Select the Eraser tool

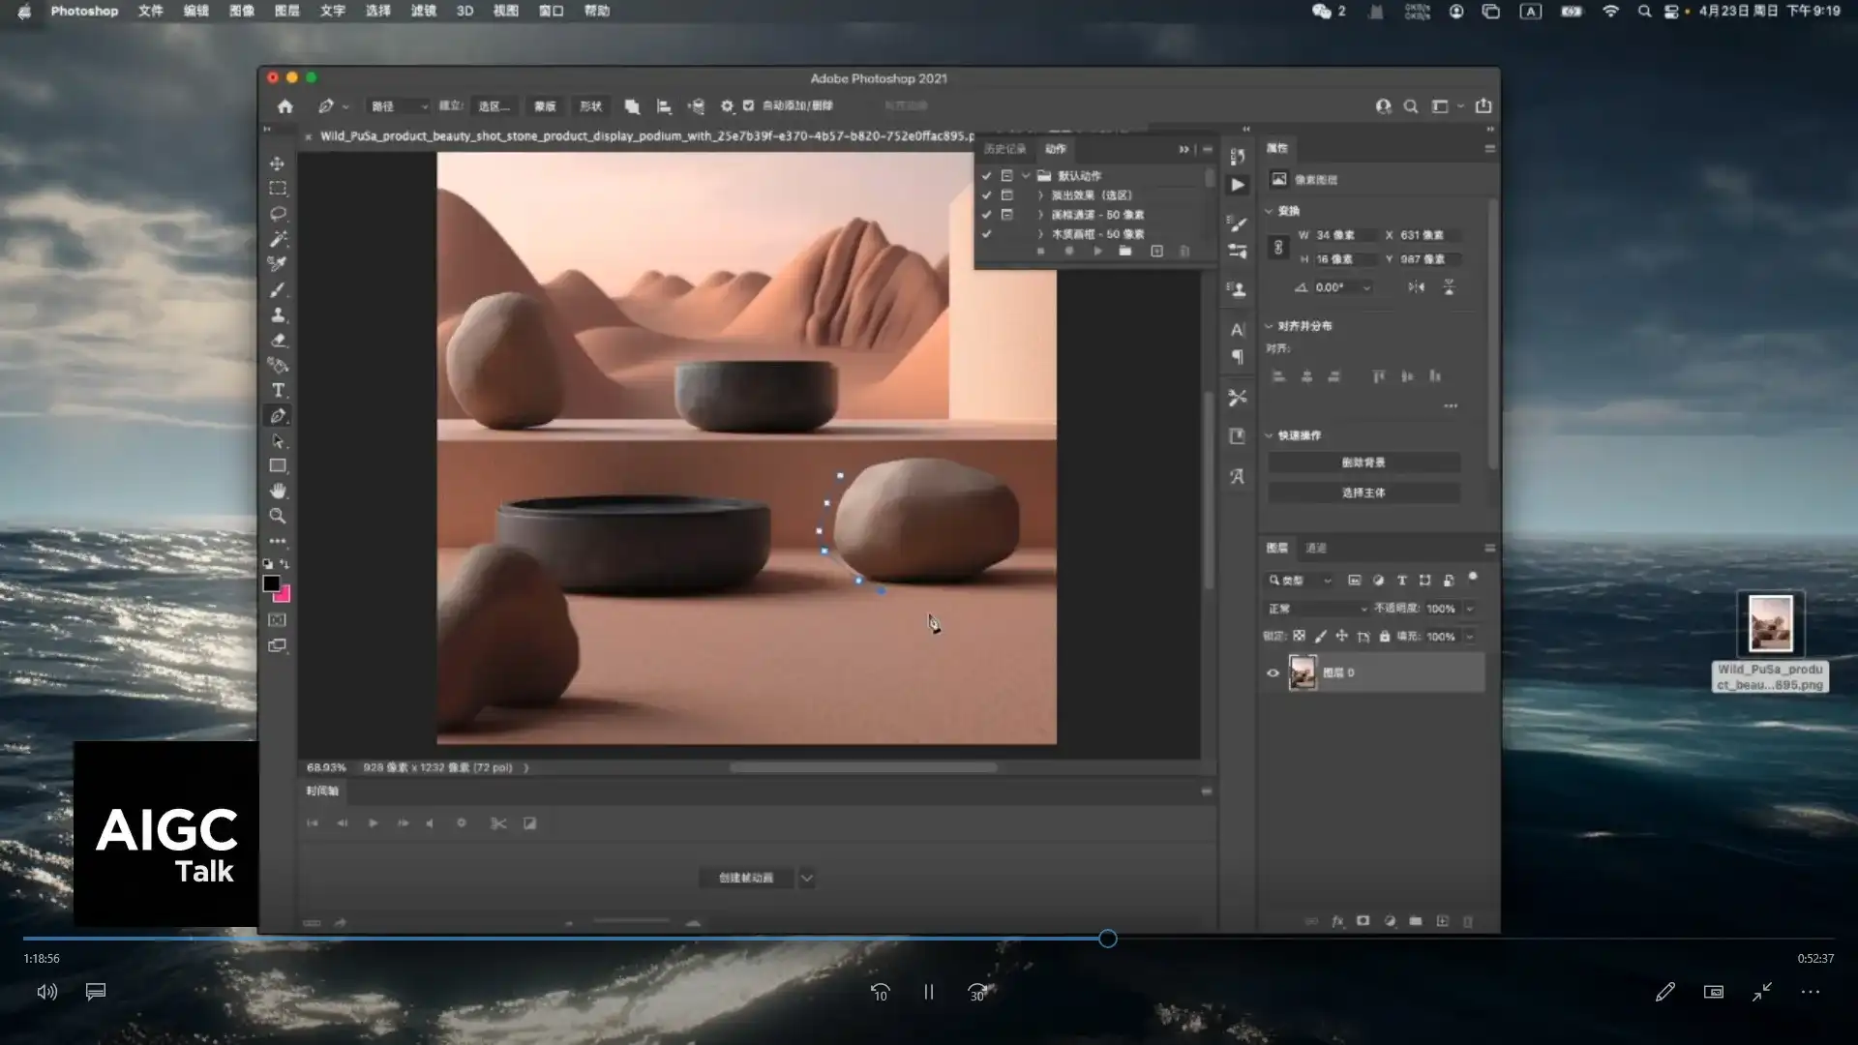(x=278, y=340)
